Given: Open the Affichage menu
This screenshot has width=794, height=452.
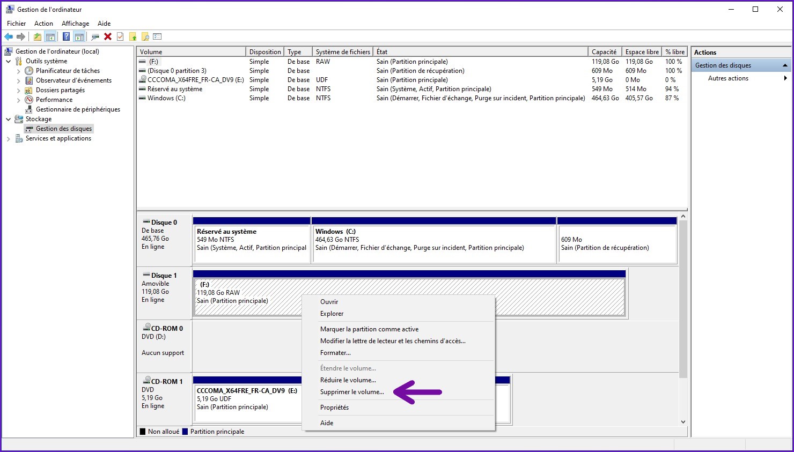Looking at the screenshot, I should 75,24.
